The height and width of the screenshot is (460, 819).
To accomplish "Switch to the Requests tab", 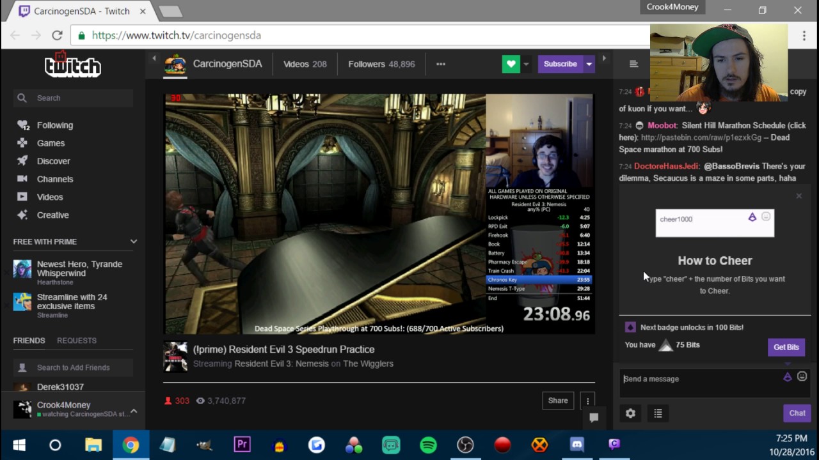I will click(77, 341).
